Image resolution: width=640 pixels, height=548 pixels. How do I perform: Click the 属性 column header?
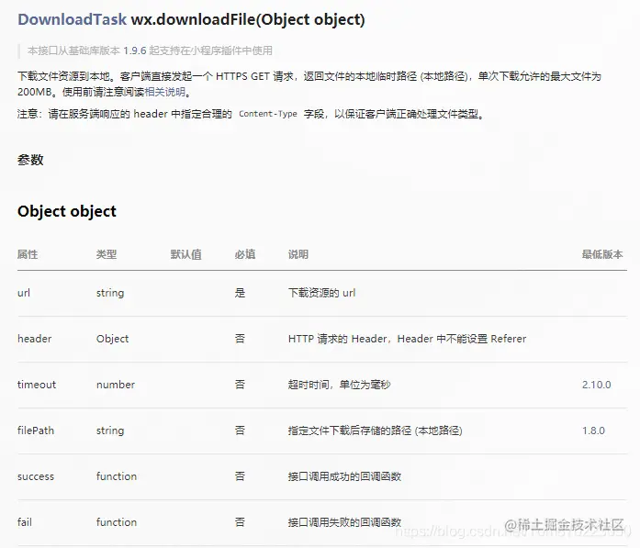(28, 254)
